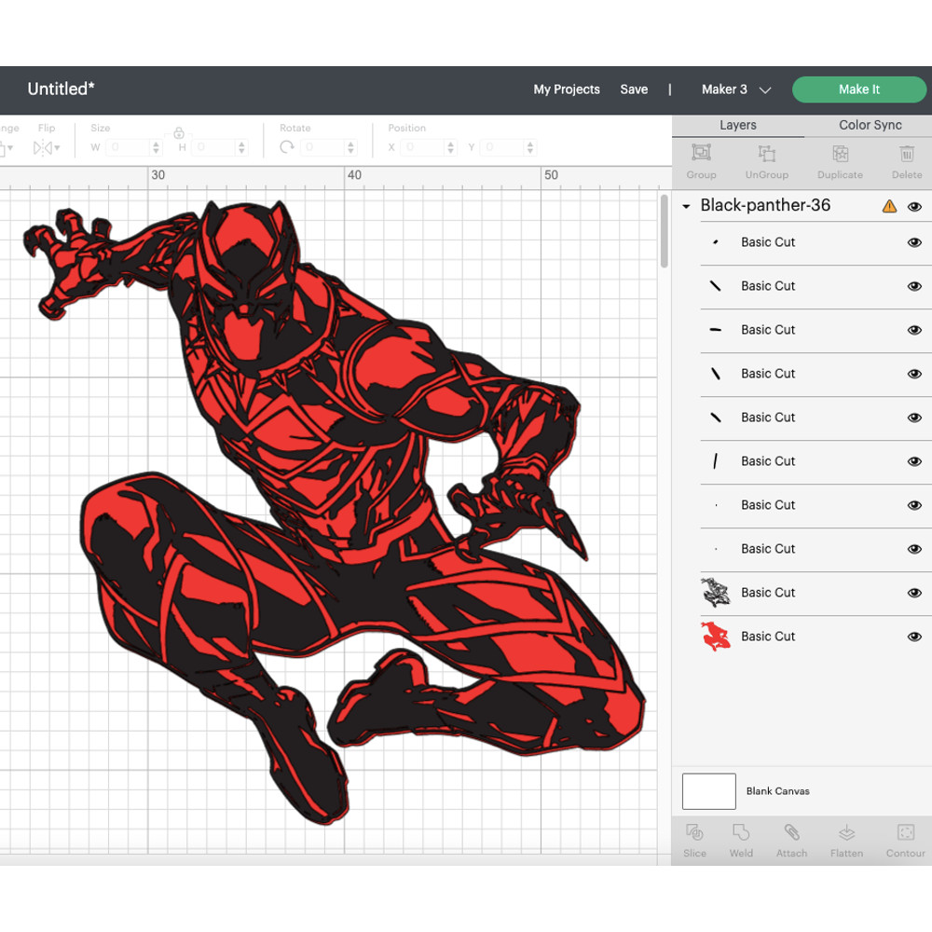
Task: Click the green Make It button
Action: pos(859,89)
